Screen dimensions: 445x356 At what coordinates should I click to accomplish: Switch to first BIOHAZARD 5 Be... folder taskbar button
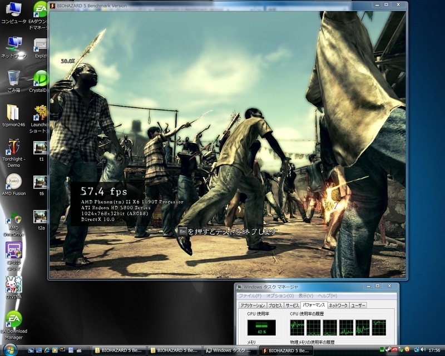(x=118, y=350)
